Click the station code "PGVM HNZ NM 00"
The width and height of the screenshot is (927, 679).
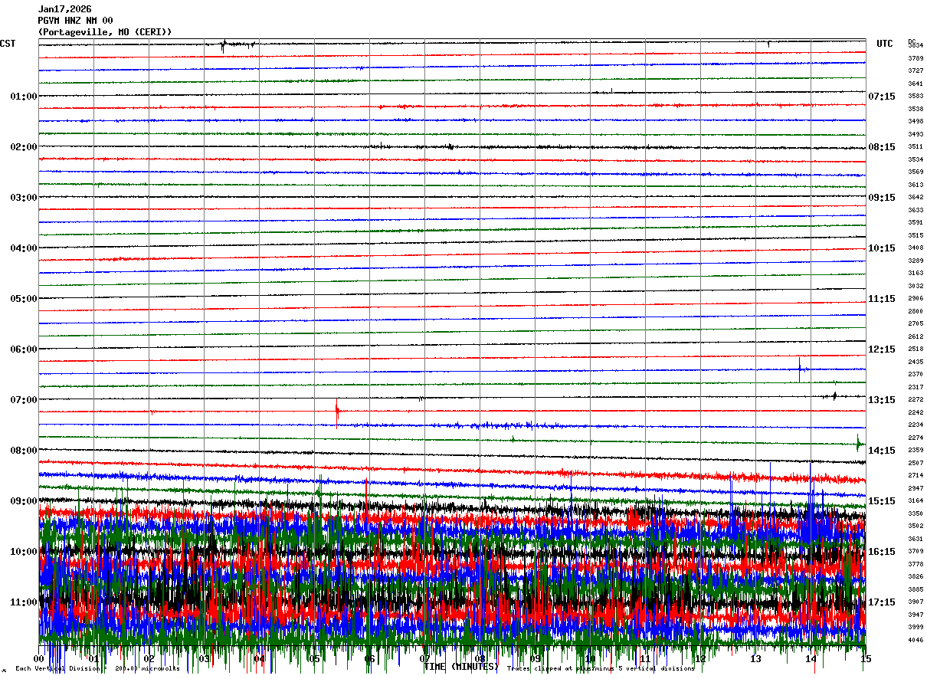(x=75, y=21)
